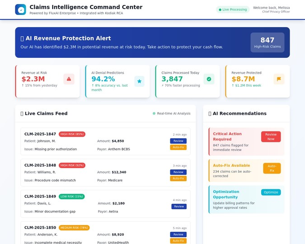
Task: Click issue Procedure code mismatch
Action: click(55, 180)
